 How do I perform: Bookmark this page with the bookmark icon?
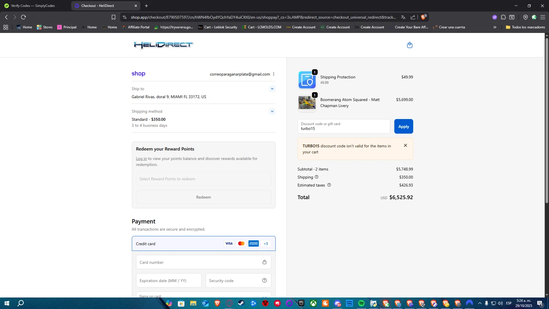113,17
